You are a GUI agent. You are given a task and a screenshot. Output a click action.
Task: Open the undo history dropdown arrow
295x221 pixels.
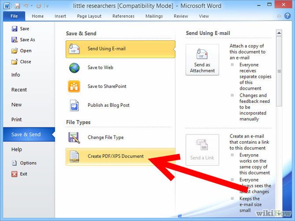32,6
